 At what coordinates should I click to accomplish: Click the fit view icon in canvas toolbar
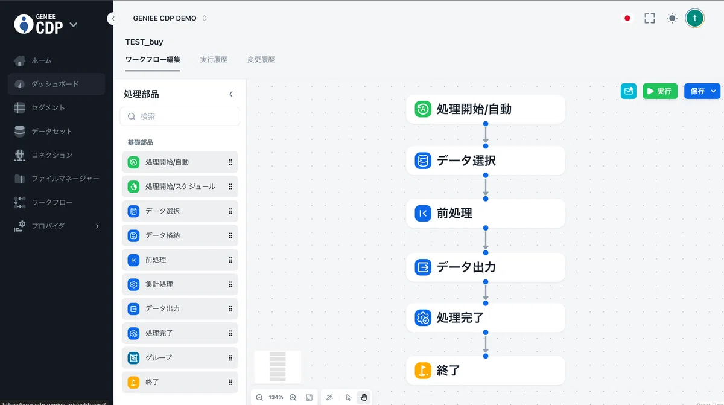click(x=309, y=397)
